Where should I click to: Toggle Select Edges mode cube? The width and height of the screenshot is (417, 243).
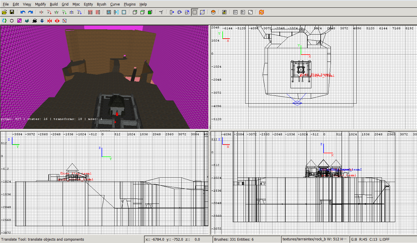[142, 12]
